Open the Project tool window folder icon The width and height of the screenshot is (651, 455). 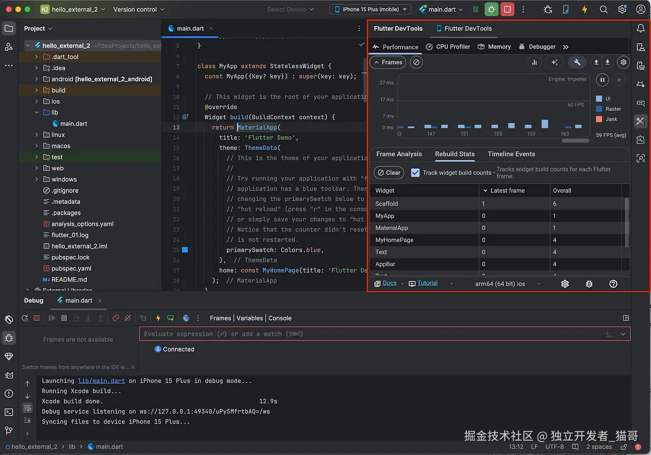tap(9, 28)
